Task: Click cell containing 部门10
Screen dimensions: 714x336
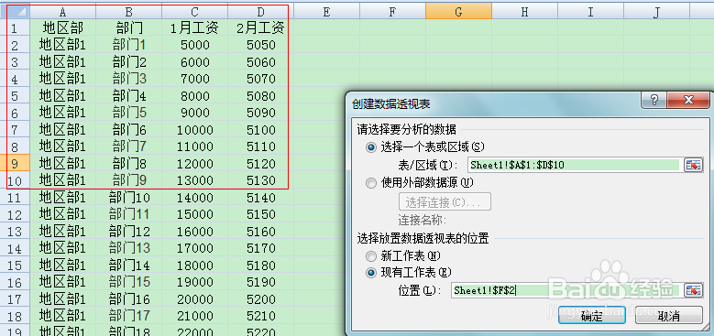Action: pyautogui.click(x=129, y=198)
